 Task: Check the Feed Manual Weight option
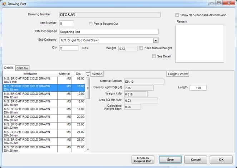(x=142, y=48)
